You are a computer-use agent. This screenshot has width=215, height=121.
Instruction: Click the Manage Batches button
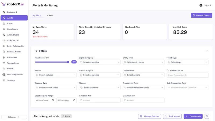point(149,116)
